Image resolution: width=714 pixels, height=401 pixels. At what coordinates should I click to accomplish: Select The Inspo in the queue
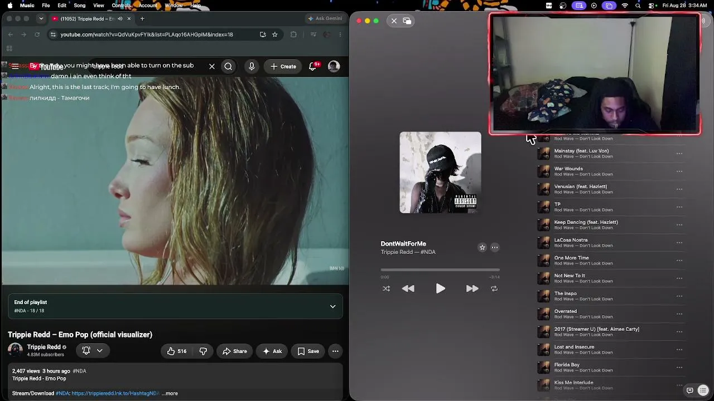[x=611, y=296]
